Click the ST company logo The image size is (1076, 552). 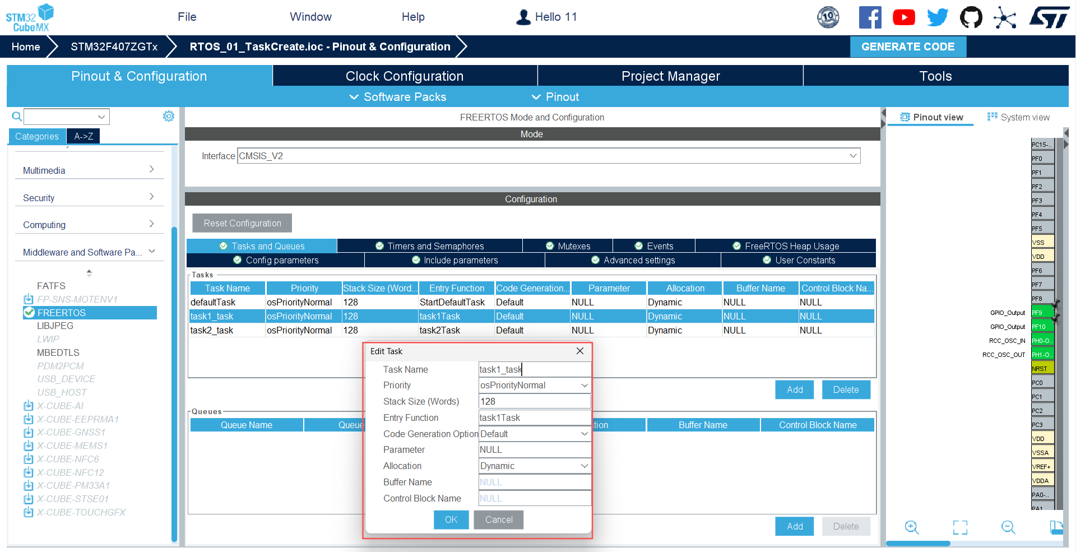coord(1049,17)
